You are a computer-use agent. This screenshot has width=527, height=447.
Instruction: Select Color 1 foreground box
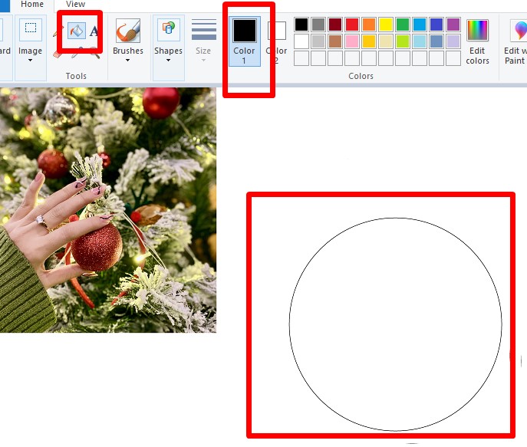point(245,41)
